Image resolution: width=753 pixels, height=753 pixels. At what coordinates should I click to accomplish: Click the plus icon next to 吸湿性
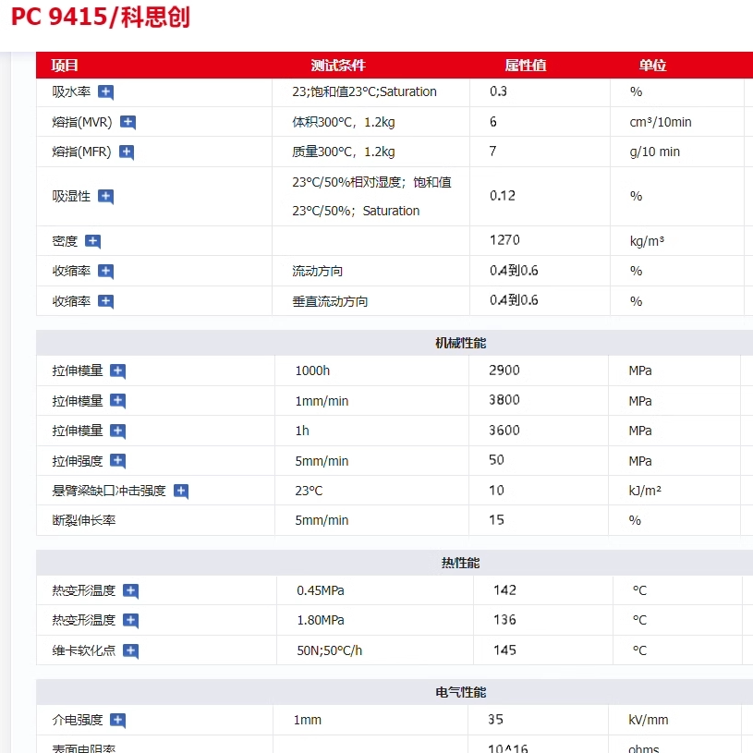click(x=105, y=197)
